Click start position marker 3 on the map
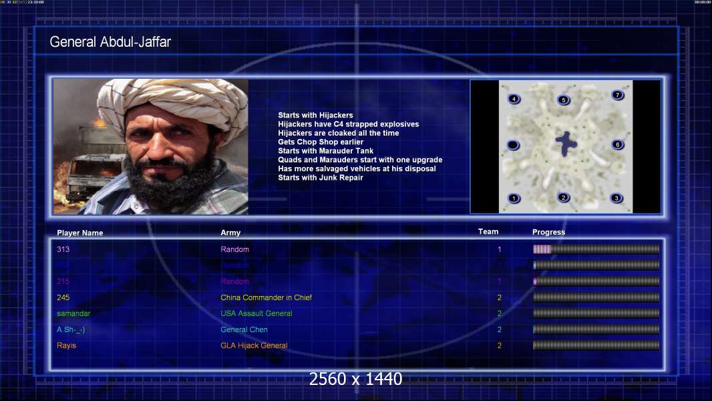The width and height of the screenshot is (712, 401). coord(616,198)
